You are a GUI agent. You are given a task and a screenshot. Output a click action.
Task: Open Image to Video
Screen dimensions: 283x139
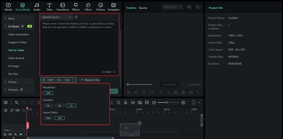point(17,42)
